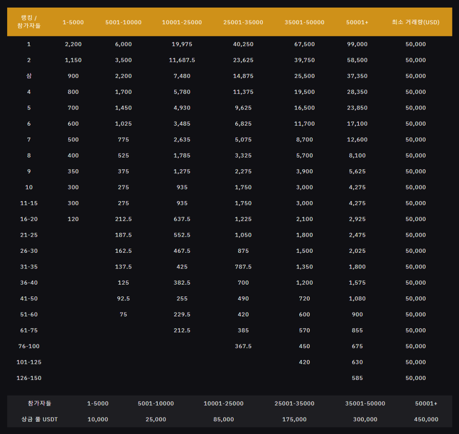Click the '382.5' cell in the 36-40 row
Viewport: 459px width, 434px height.
[x=182, y=283]
